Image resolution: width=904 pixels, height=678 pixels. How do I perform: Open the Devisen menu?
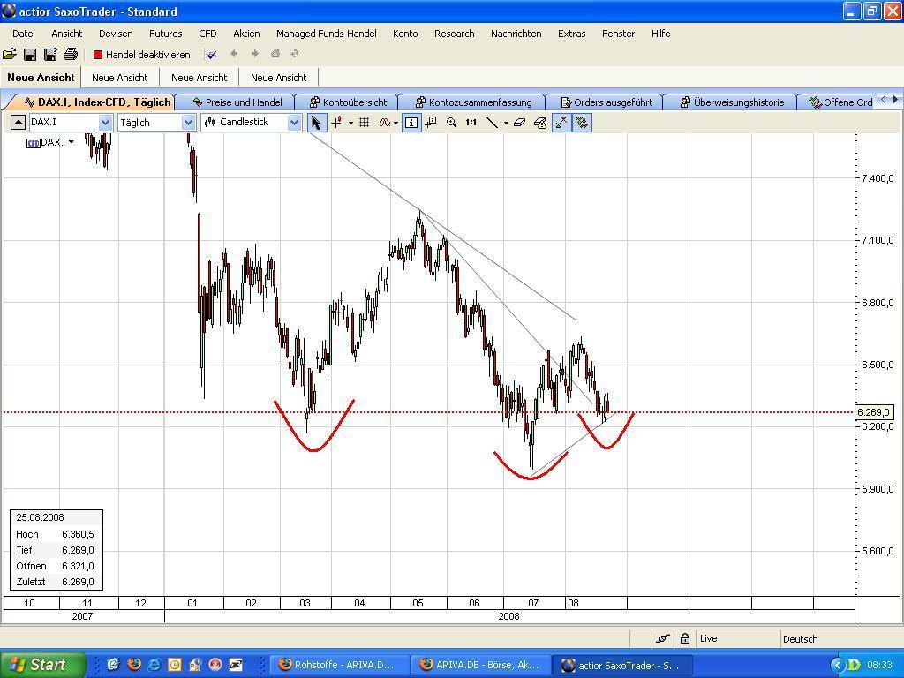pyautogui.click(x=116, y=34)
